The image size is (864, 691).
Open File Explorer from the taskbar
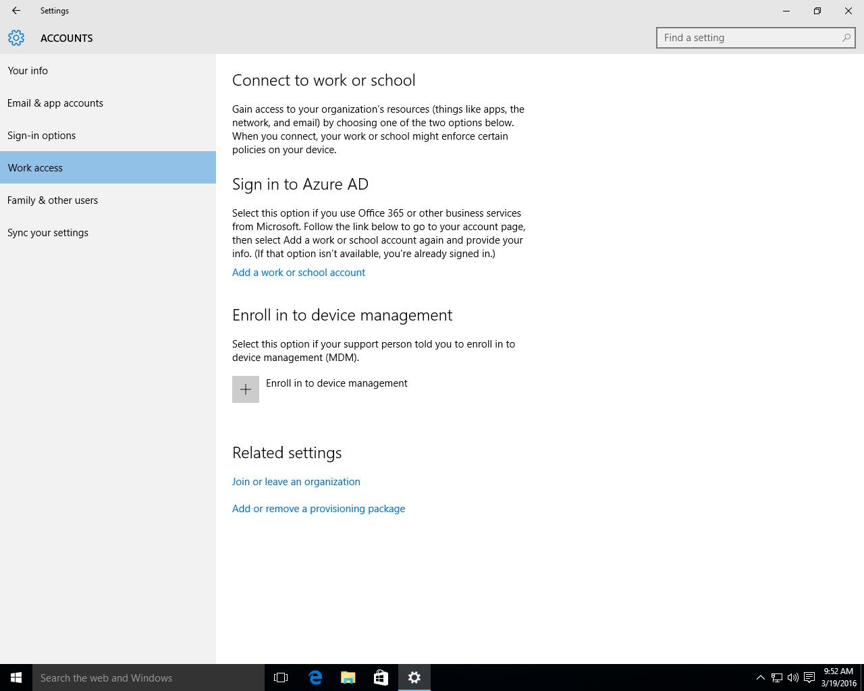[348, 678]
